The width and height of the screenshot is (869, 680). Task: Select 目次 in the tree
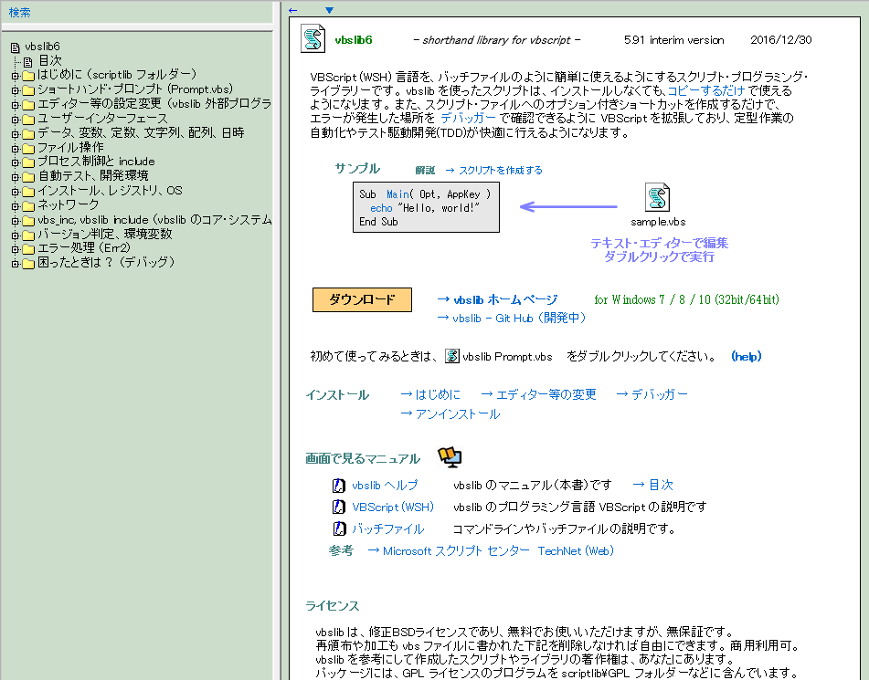(x=50, y=60)
